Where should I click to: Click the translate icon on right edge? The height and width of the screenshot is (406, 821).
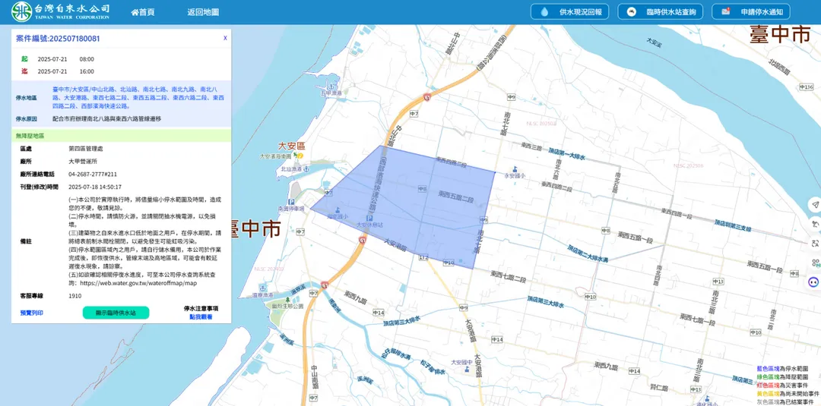(814, 242)
